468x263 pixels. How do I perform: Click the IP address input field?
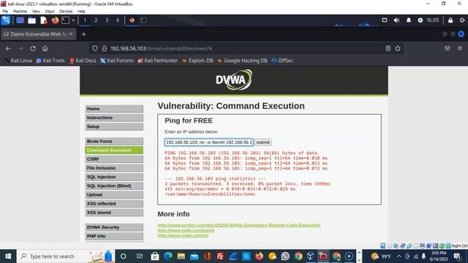[x=209, y=142]
